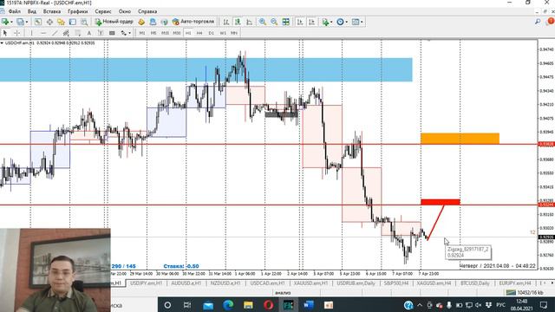Select the equidistant channel tool
Screen dimensions: 555x312
pyautogui.click(x=66, y=33)
